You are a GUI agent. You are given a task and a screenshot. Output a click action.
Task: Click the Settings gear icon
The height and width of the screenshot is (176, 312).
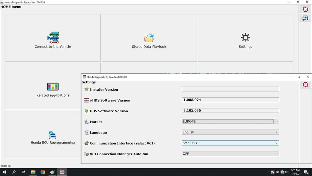click(245, 38)
